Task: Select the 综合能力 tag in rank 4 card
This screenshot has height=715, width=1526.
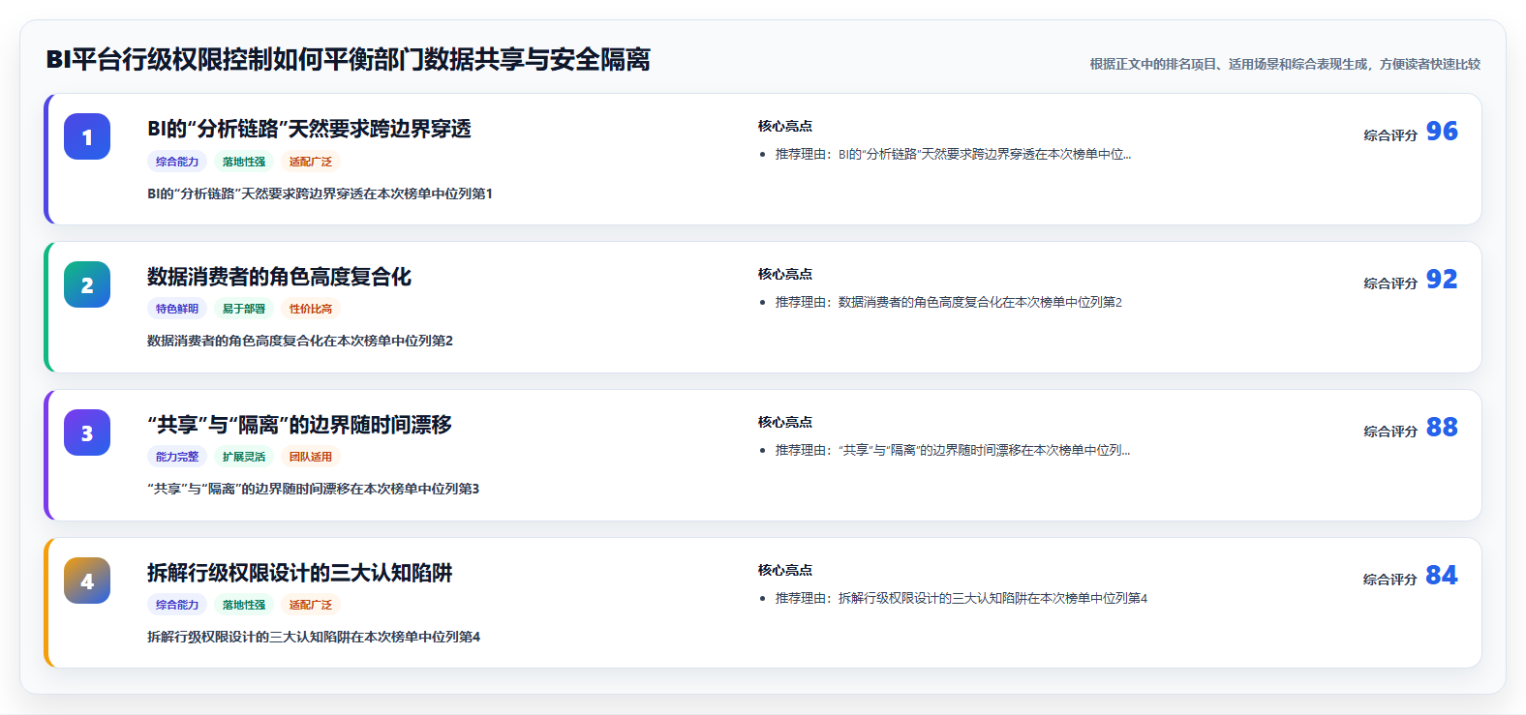Action: (x=177, y=605)
